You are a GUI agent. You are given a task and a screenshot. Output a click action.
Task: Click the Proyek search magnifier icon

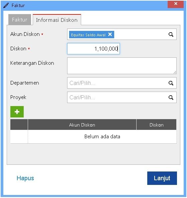[x=171, y=97]
